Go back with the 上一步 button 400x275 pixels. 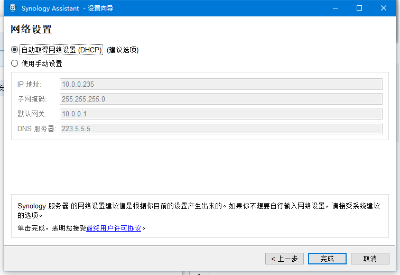tap(284, 259)
